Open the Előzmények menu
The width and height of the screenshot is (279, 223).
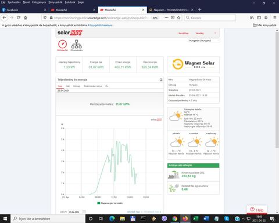[39, 2]
